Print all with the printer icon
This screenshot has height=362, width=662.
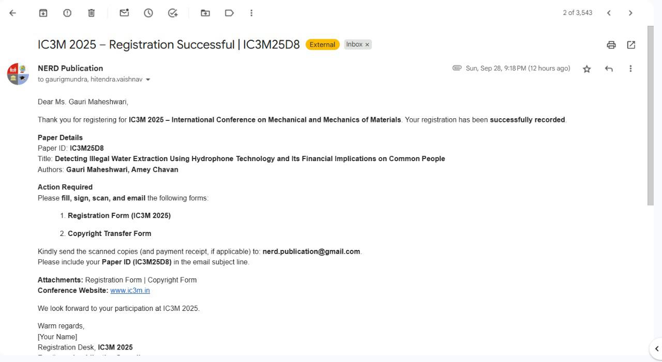pyautogui.click(x=611, y=45)
